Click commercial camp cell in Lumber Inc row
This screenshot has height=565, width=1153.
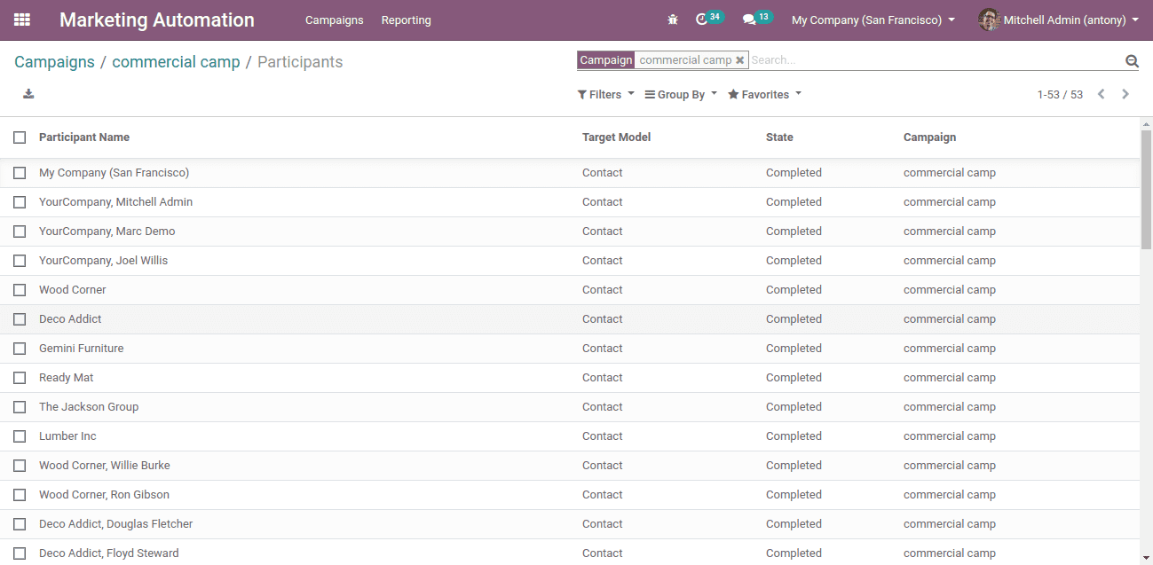tap(950, 436)
